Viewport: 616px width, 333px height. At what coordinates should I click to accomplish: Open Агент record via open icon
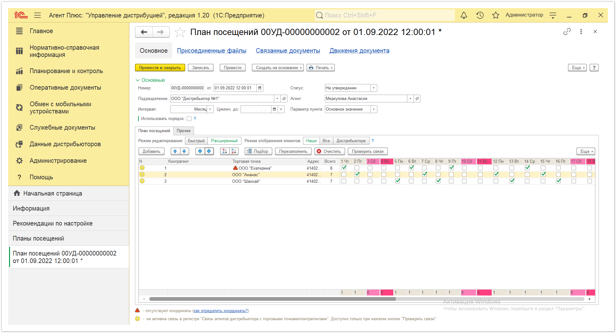pyautogui.click(x=417, y=99)
